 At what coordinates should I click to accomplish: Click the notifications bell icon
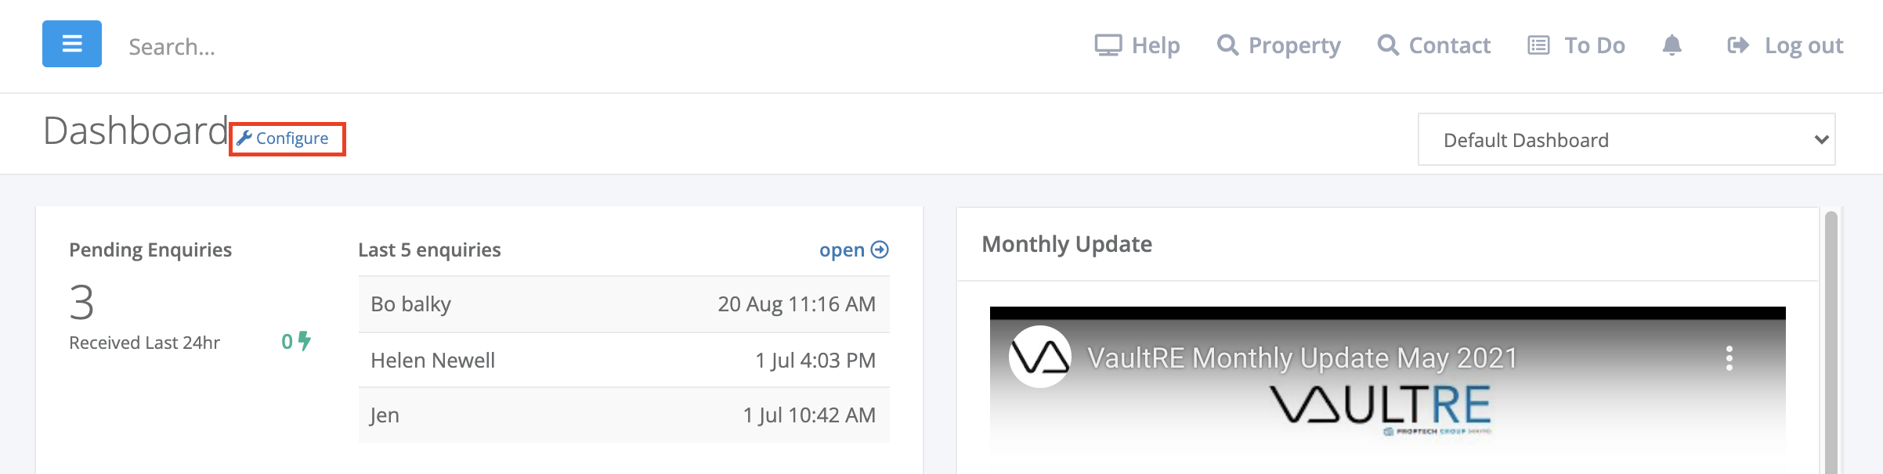1672,45
